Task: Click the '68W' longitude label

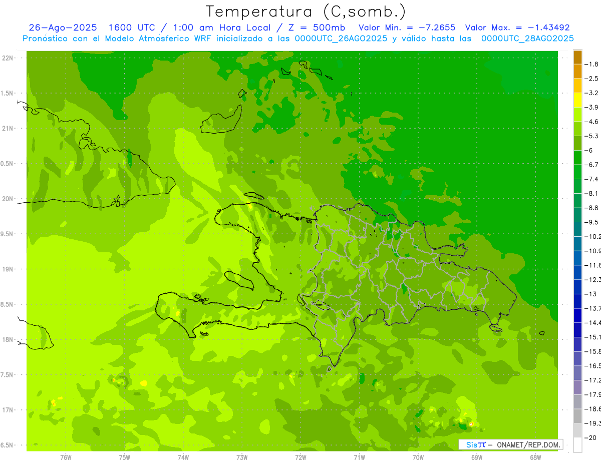Action: (535, 457)
